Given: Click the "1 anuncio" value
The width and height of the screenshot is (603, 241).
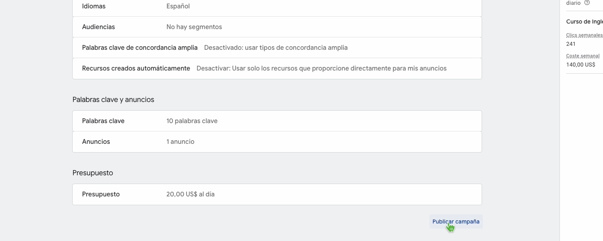Looking at the screenshot, I should coord(181,142).
